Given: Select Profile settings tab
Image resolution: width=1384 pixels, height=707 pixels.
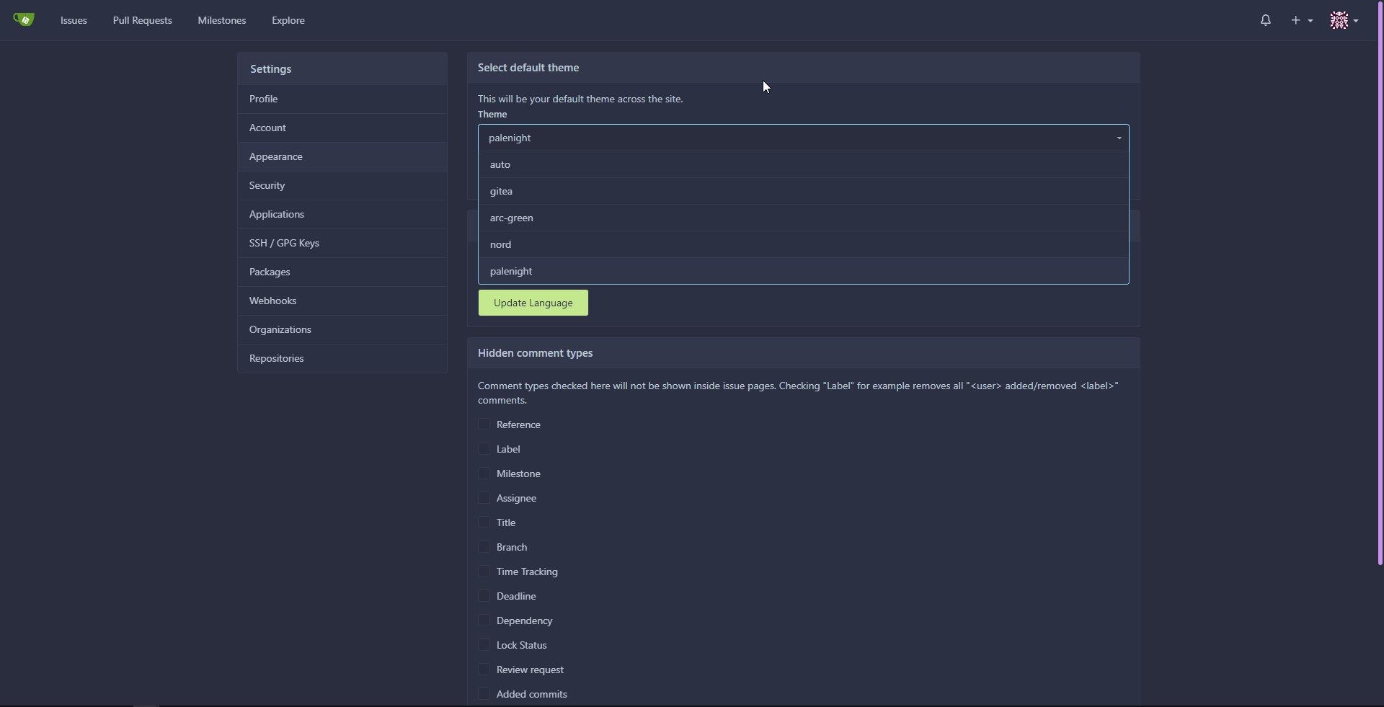Looking at the screenshot, I should tap(342, 99).
